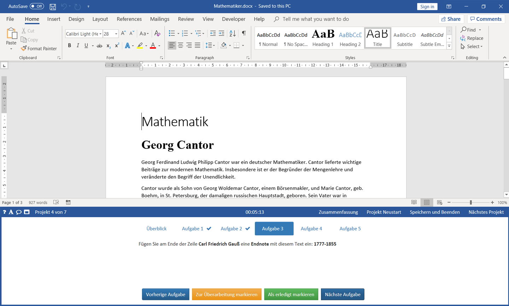This screenshot has height=306, width=509.
Task: Apply Superscript formatting
Action: click(117, 45)
